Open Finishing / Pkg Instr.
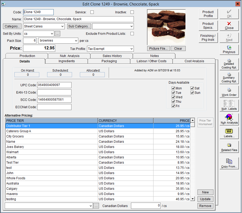Screen dimensions: 242x213 coord(208,38)
